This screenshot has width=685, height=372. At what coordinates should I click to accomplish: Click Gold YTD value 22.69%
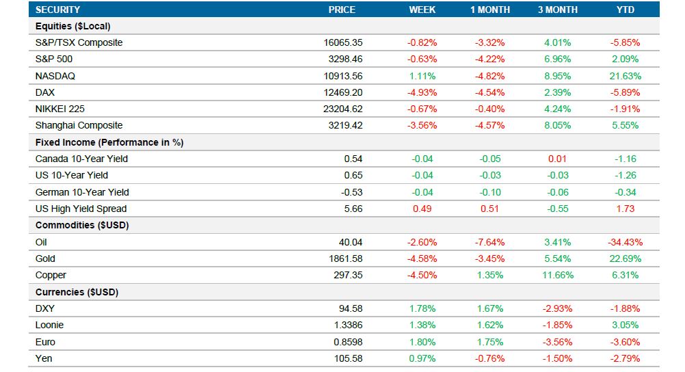[x=625, y=258]
